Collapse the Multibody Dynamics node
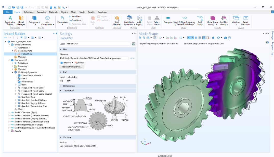Viewport: 274px width, 157px height. [x=12, y=72]
